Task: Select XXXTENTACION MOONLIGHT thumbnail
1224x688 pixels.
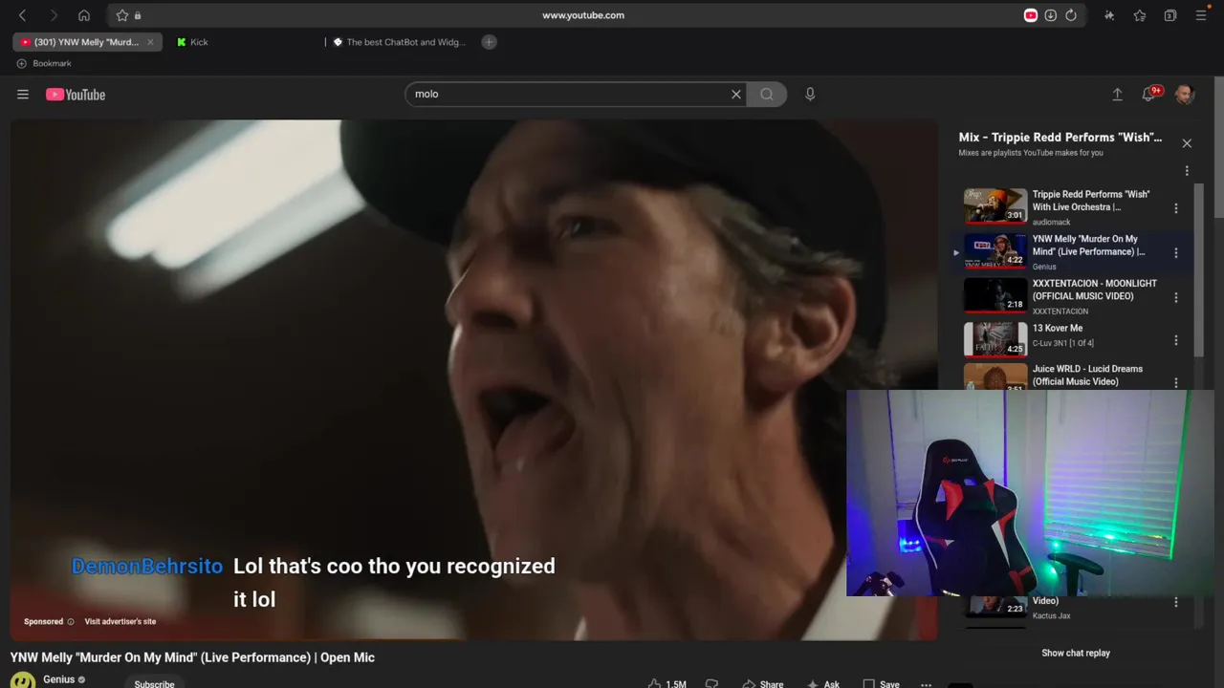Action: [995, 294]
